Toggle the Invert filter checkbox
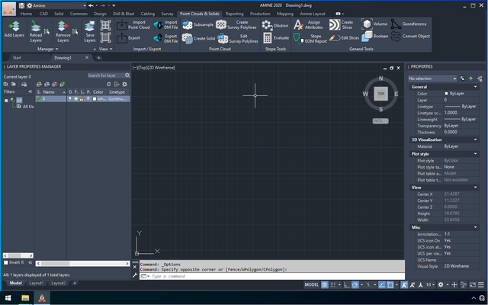Screen dimensions: 488x305 click(x=5, y=262)
